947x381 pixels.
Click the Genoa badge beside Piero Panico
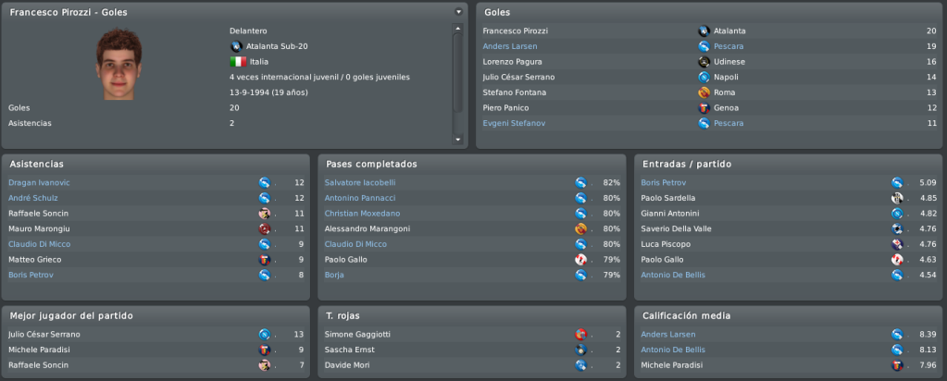click(x=704, y=108)
